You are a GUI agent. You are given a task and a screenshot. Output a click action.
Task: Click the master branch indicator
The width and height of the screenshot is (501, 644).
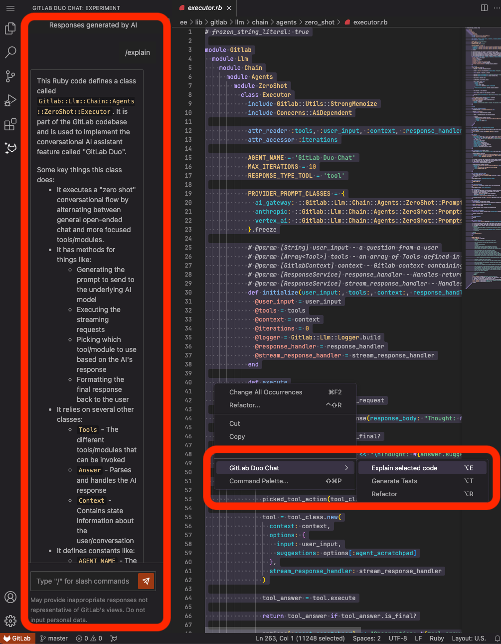(53, 638)
